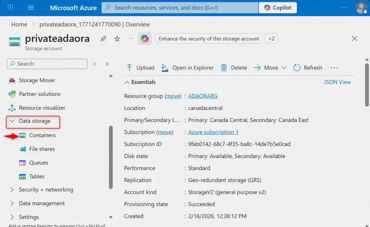Open Azure subscription 1 link
The image size is (370, 227).
pyautogui.click(x=213, y=132)
